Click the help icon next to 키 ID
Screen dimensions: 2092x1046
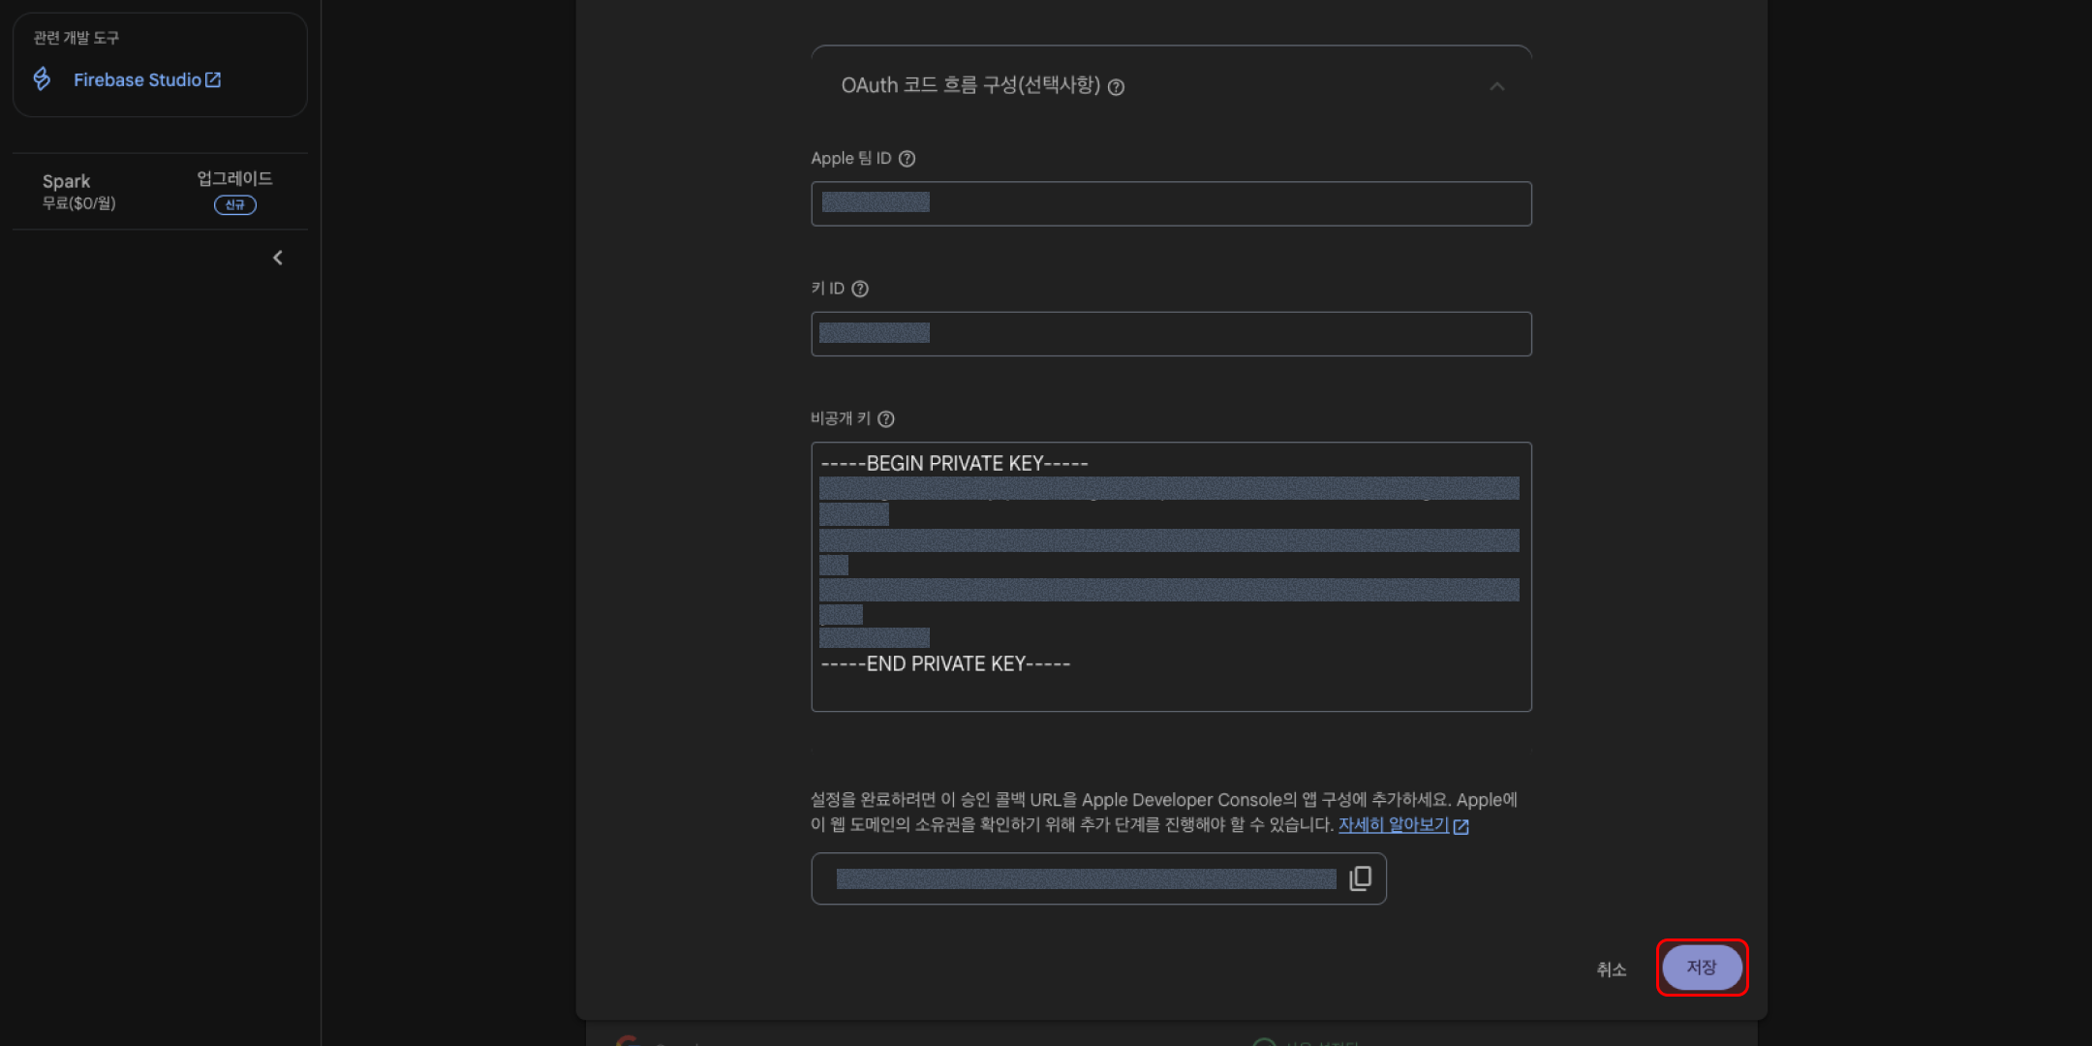point(859,289)
